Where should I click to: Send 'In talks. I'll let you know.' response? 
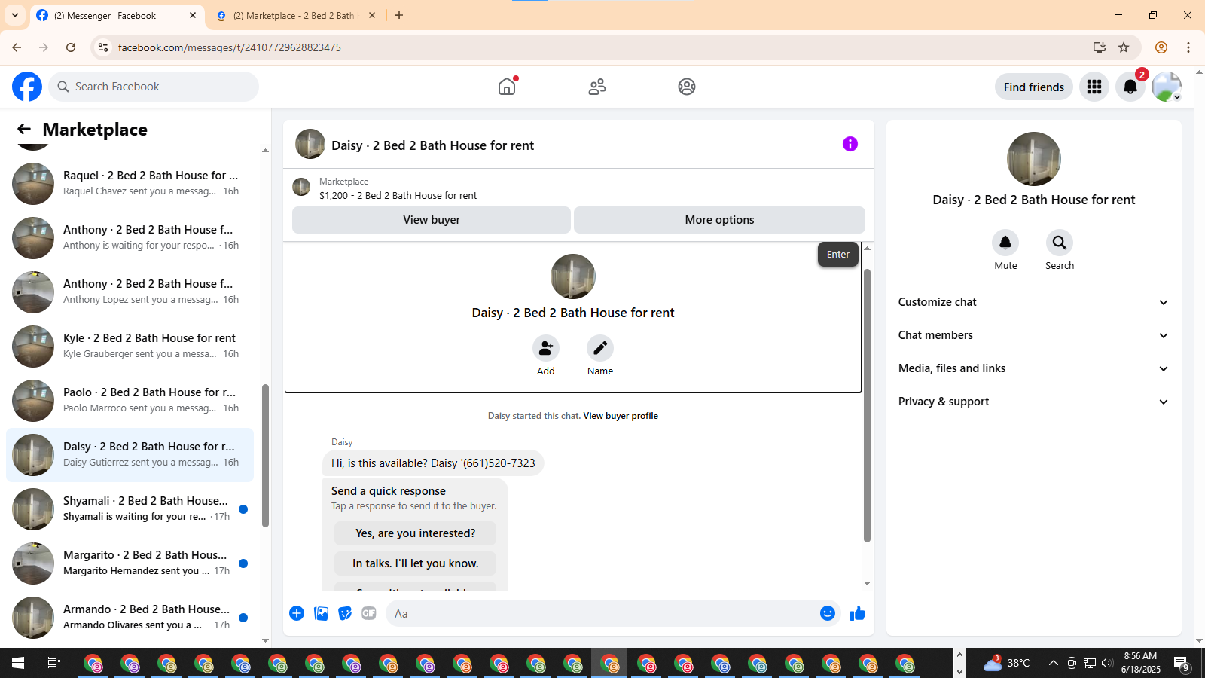point(416,563)
